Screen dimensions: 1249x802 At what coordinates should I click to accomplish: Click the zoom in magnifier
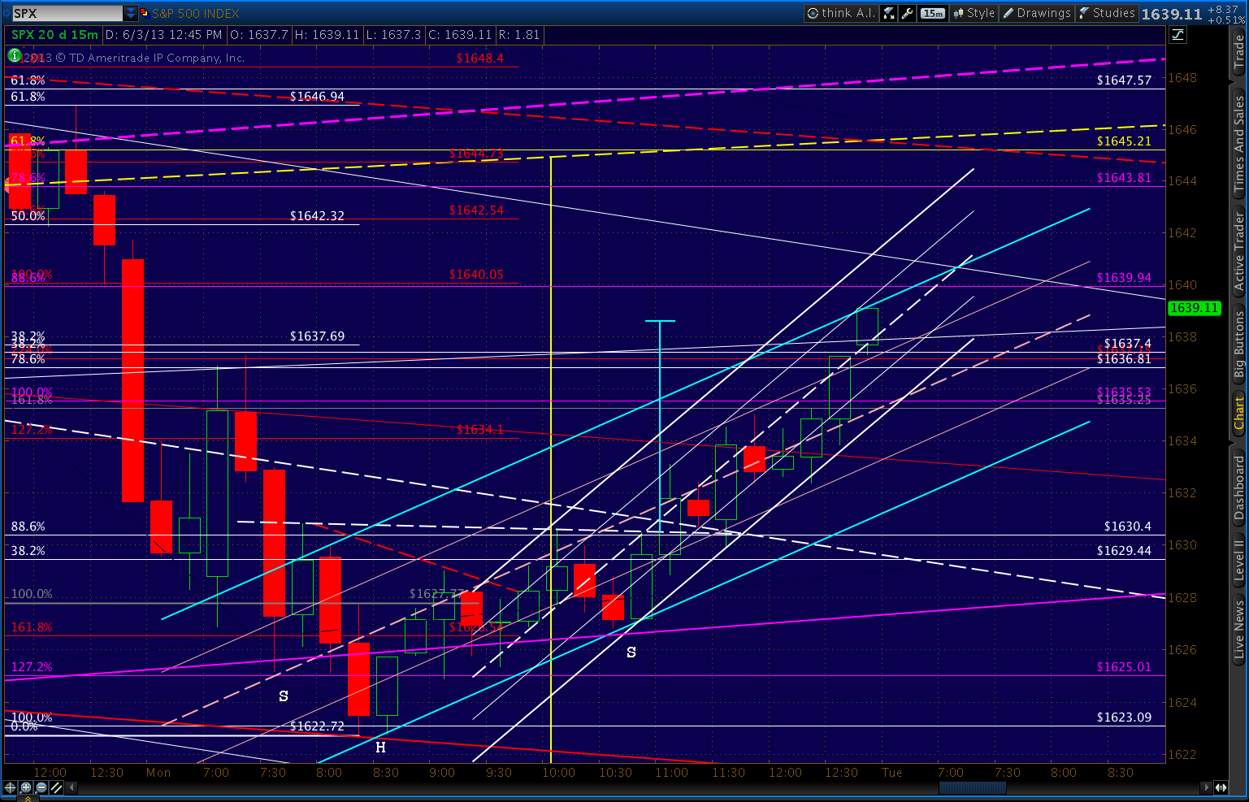click(x=25, y=787)
